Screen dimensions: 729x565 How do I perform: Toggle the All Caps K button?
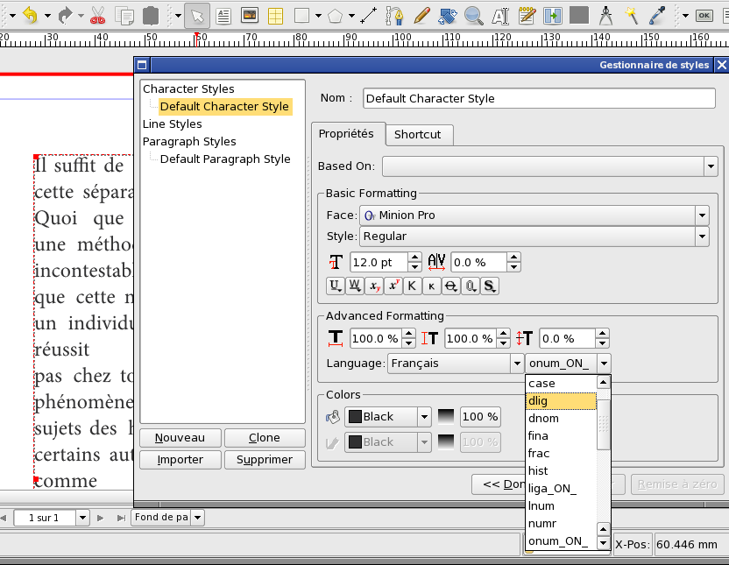(x=413, y=286)
